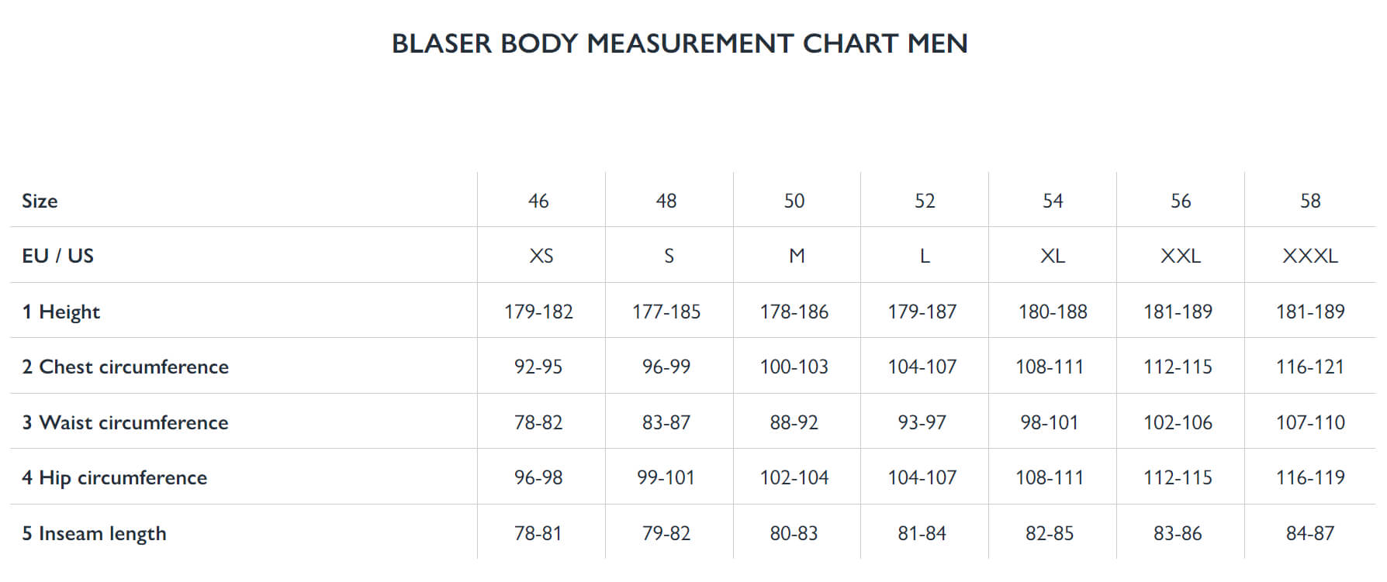Click chest value 116-121 for size 58
The height and width of the screenshot is (582, 1387).
[x=1310, y=367]
